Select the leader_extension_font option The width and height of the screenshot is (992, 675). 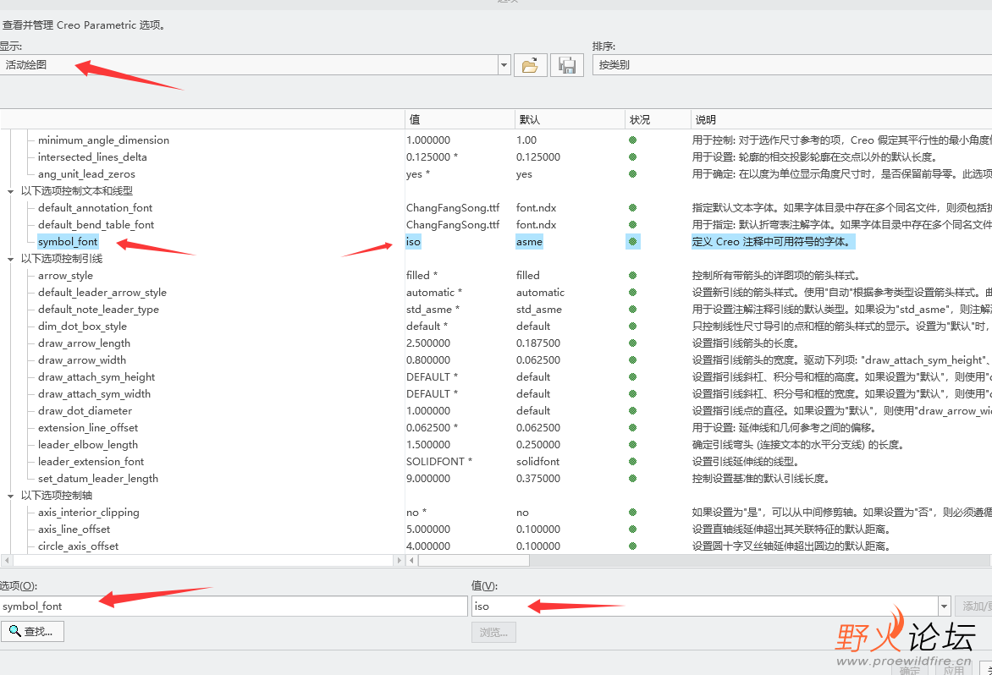click(x=91, y=462)
